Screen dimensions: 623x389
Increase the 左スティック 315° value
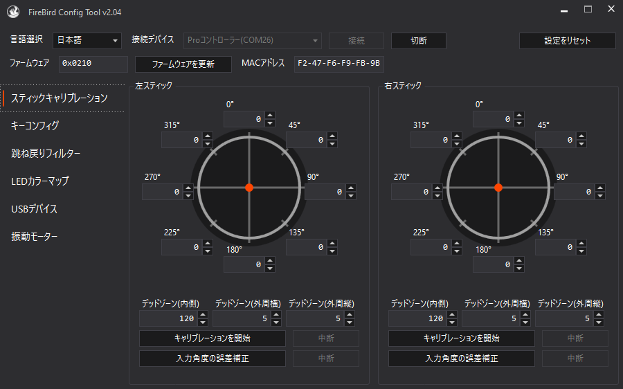pos(208,136)
